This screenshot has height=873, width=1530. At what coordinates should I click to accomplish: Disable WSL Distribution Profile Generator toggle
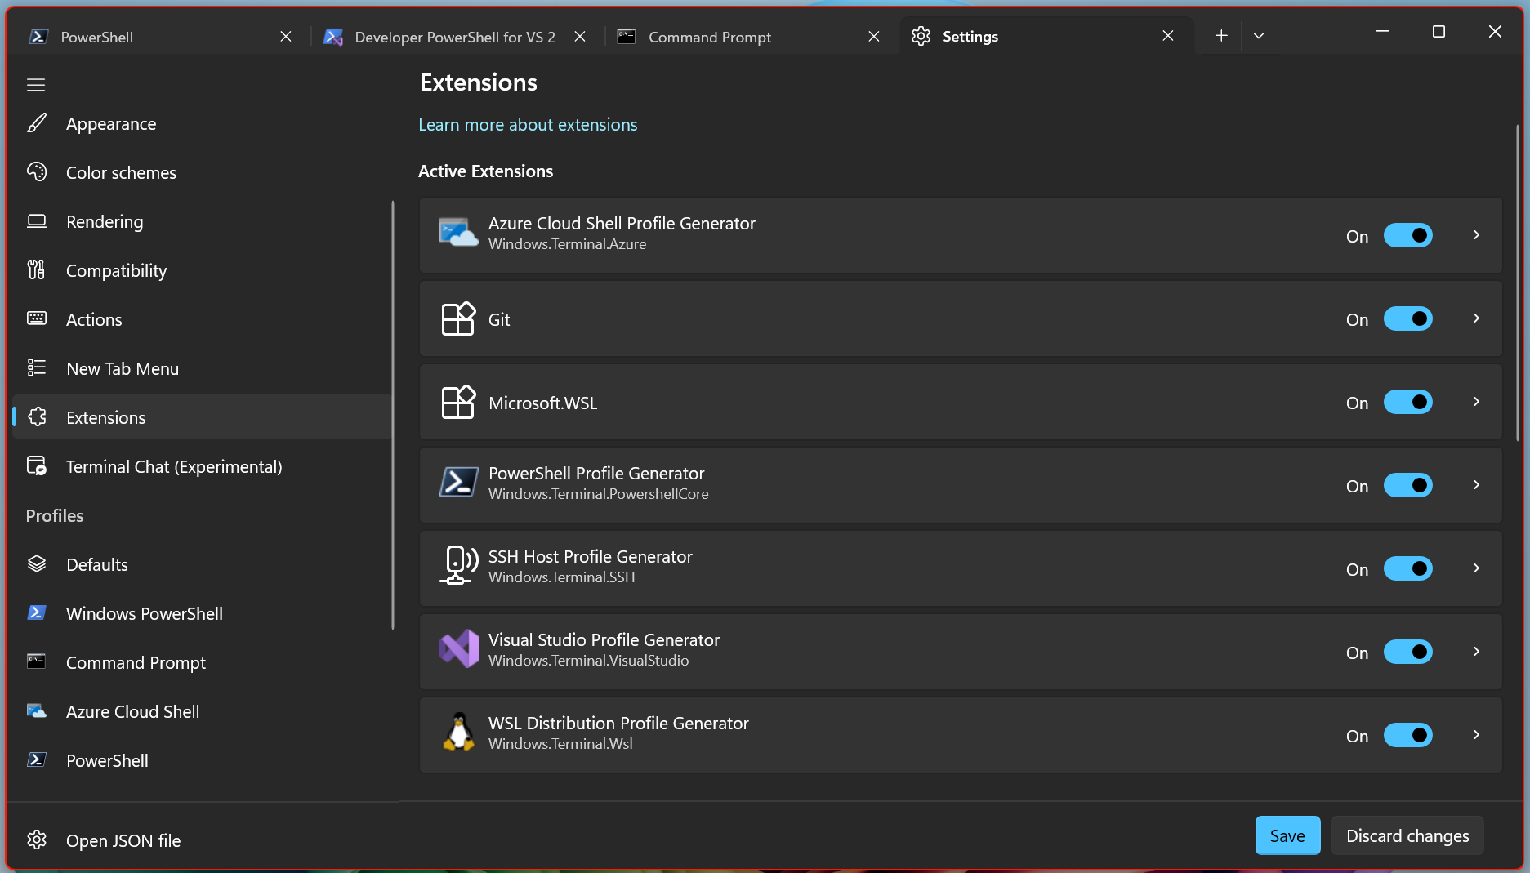tap(1407, 735)
